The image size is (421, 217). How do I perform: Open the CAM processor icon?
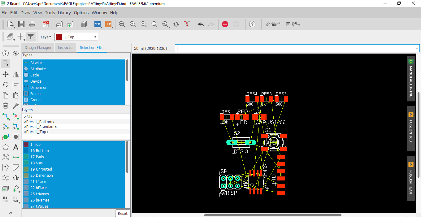coord(59,24)
